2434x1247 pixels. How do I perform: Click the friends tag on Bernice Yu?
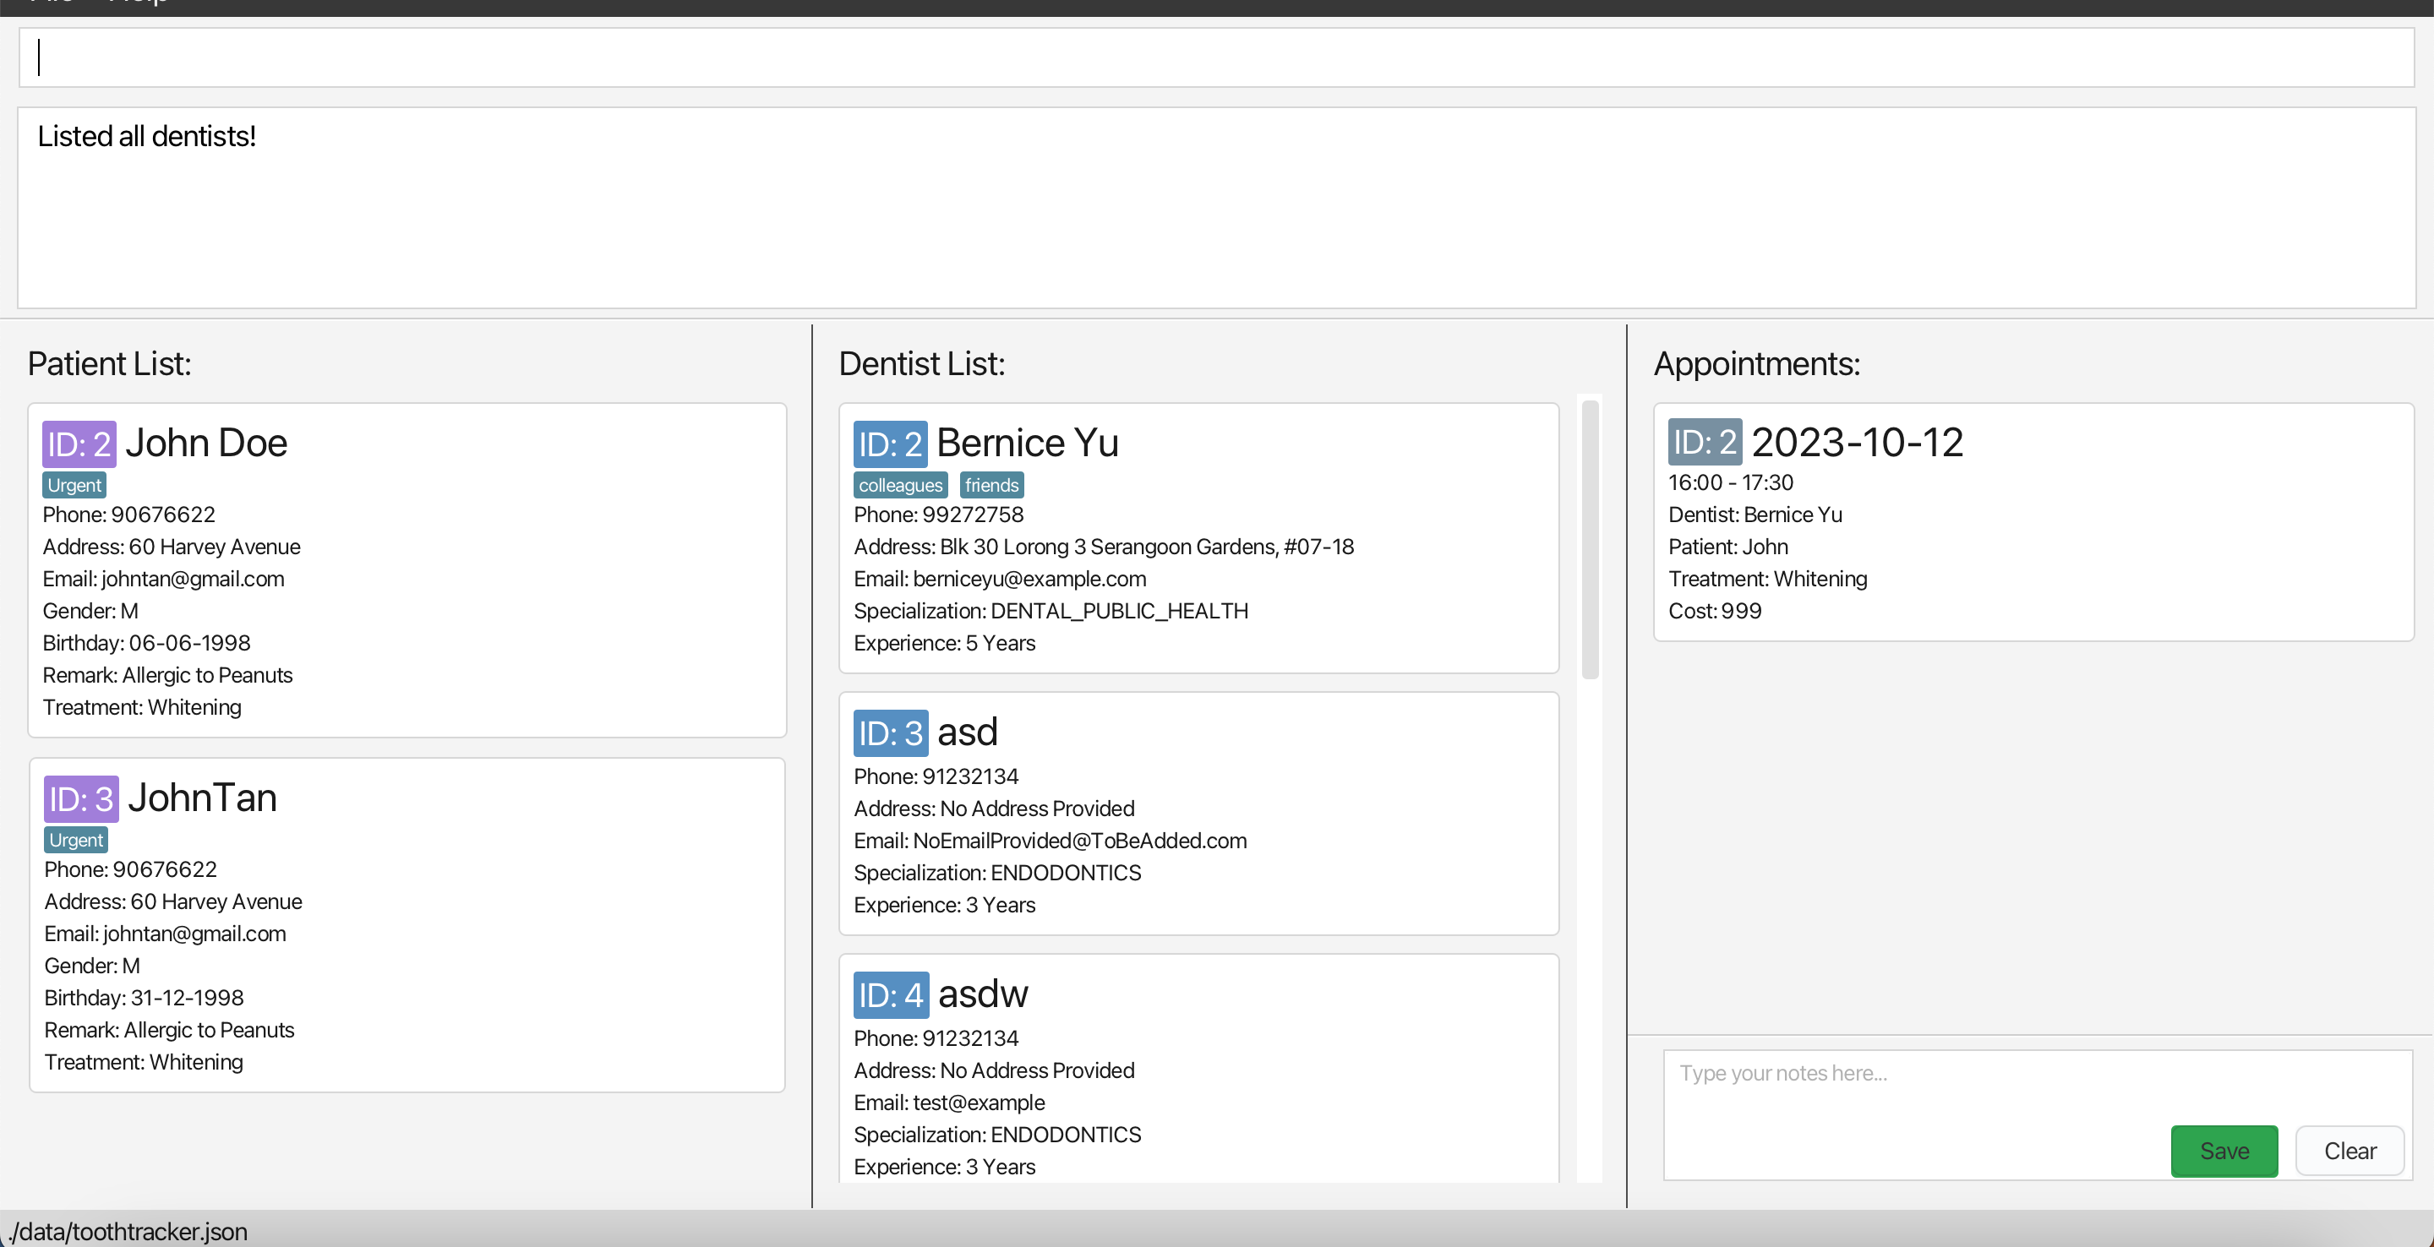[x=991, y=485]
